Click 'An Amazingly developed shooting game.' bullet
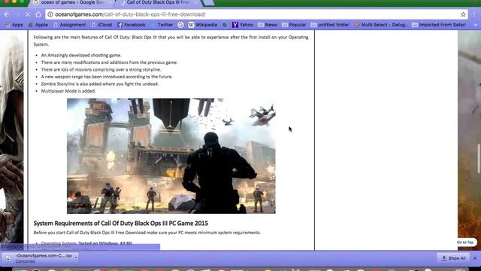The height and width of the screenshot is (271, 481). tap(81, 55)
